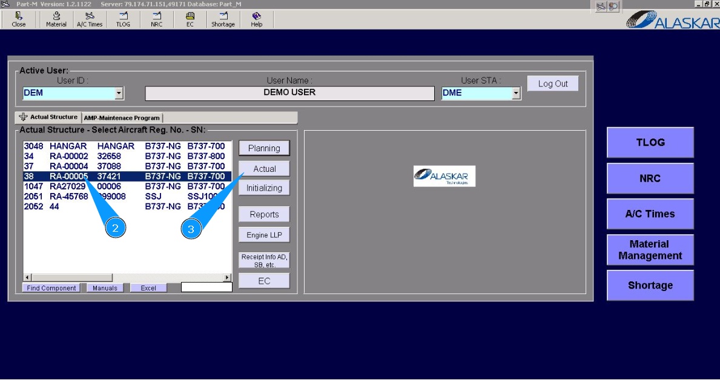Click the Close toolbar icon
This screenshot has height=383, width=720.
(x=18, y=20)
